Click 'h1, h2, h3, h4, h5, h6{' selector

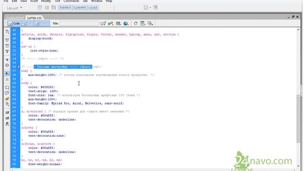[41, 160]
